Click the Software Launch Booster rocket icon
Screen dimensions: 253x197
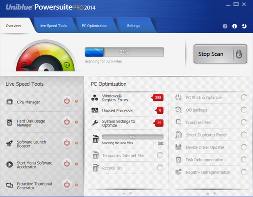[9, 144]
